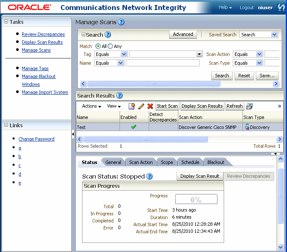Open the Help menu
The height and width of the screenshot is (252, 287).
pyautogui.click(x=225, y=8)
